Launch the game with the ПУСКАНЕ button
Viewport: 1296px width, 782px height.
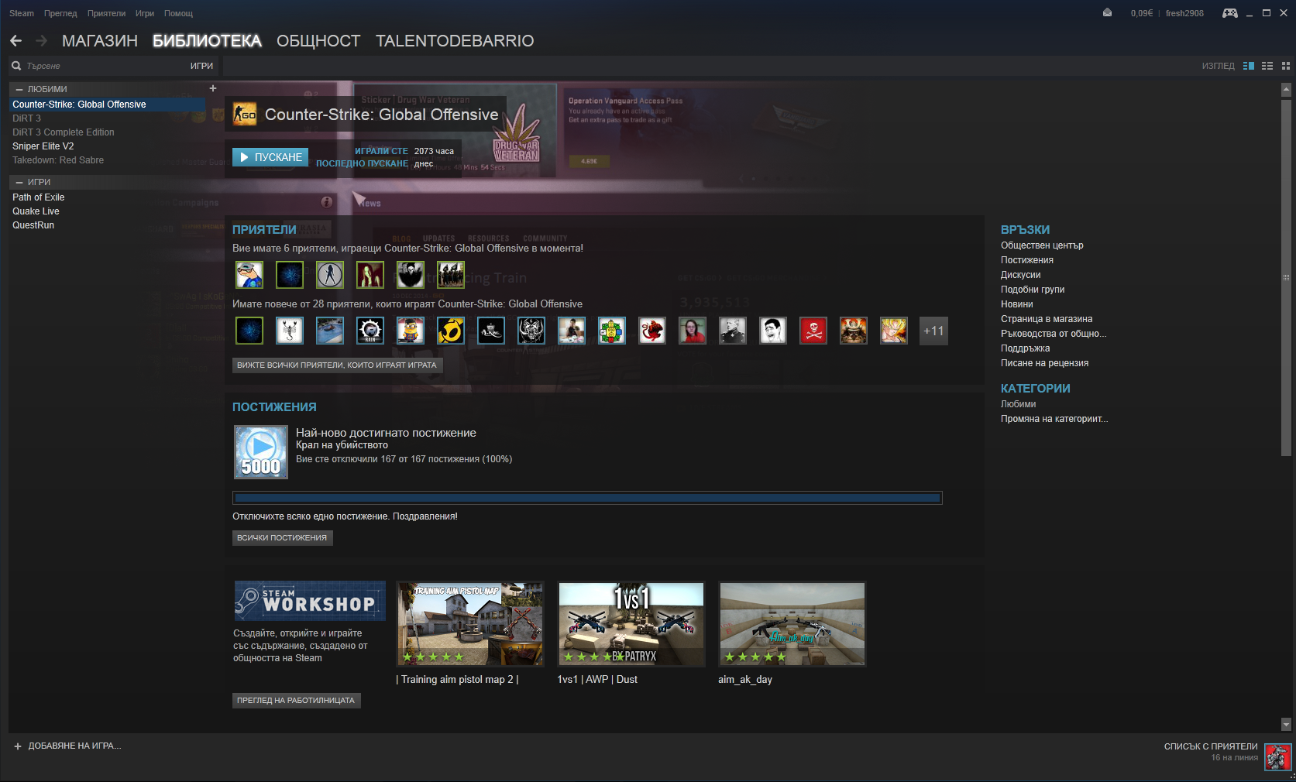pos(270,157)
